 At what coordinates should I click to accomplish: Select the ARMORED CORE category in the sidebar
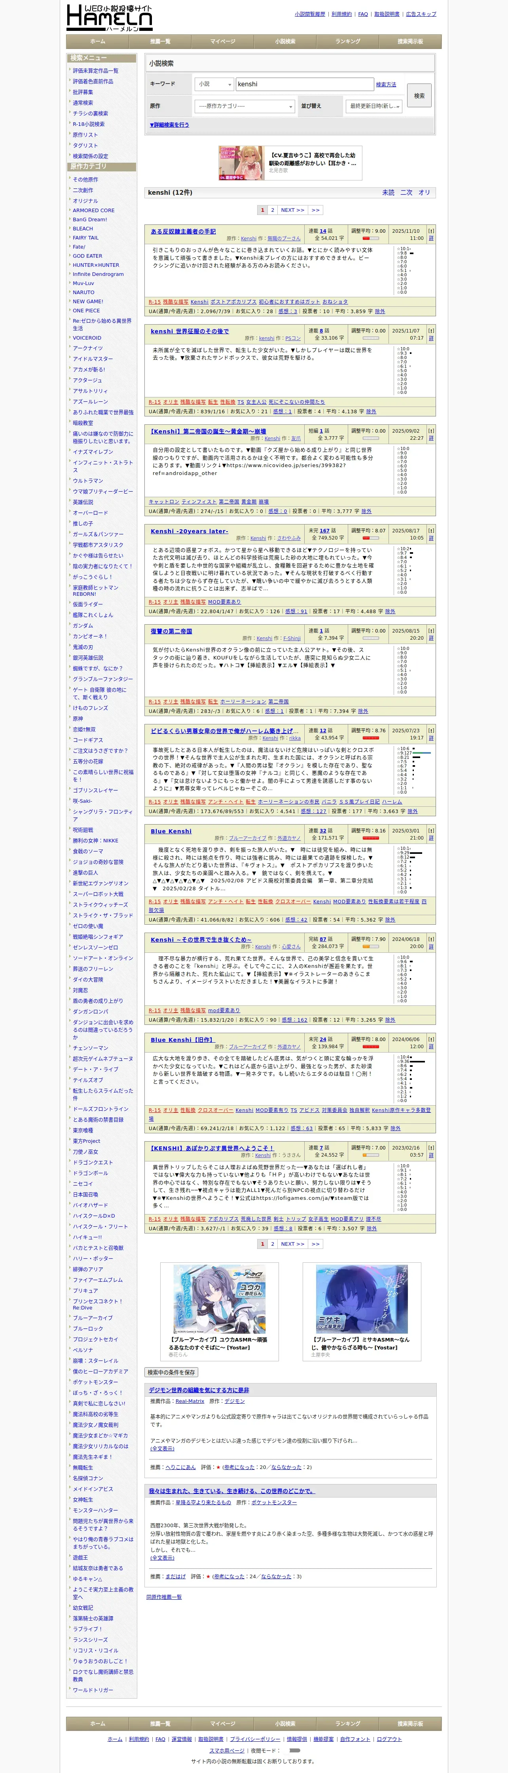(94, 211)
